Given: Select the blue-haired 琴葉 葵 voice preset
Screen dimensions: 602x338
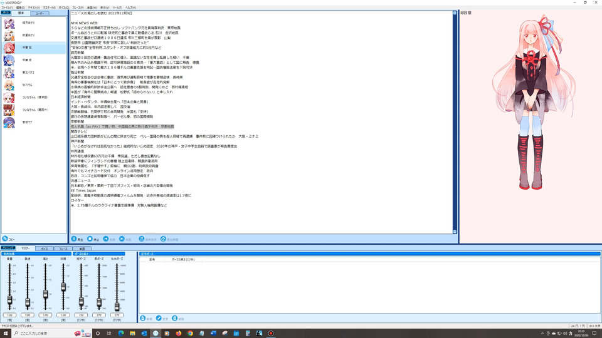Looking at the screenshot, I should pos(34,60).
